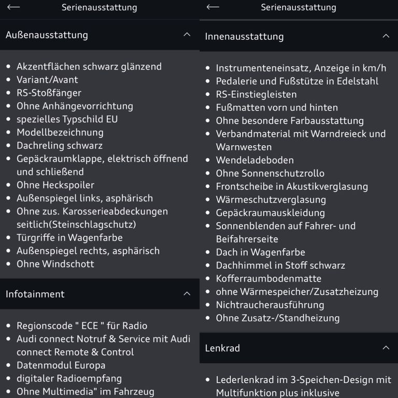The height and width of the screenshot is (398, 398).
Task: Select the Dachreling schwarz entry
Action: coord(60,146)
